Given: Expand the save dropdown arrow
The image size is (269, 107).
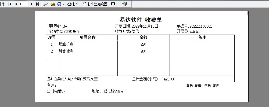Looking at the screenshot, I should [x=63, y=4].
